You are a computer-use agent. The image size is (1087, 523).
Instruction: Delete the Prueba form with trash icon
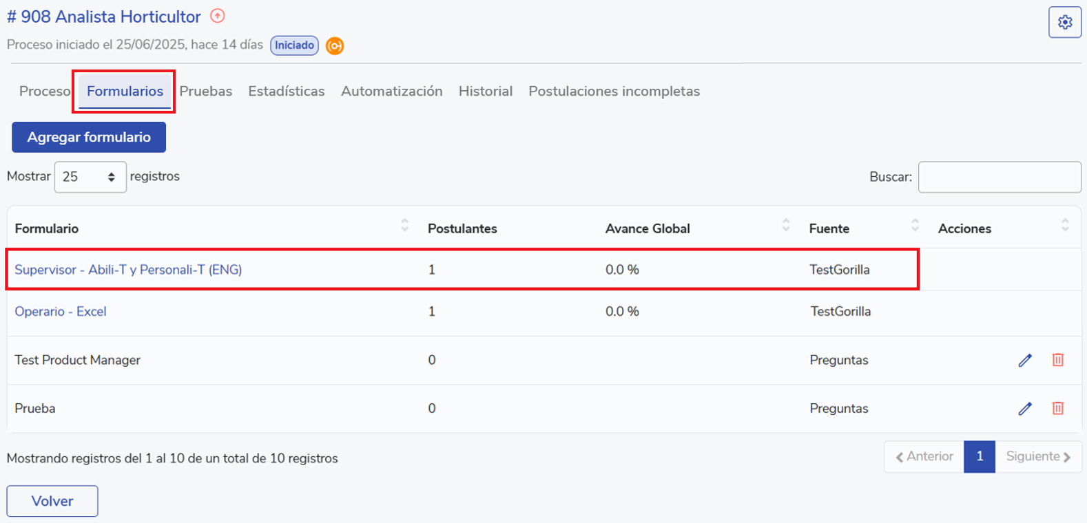[x=1058, y=409]
